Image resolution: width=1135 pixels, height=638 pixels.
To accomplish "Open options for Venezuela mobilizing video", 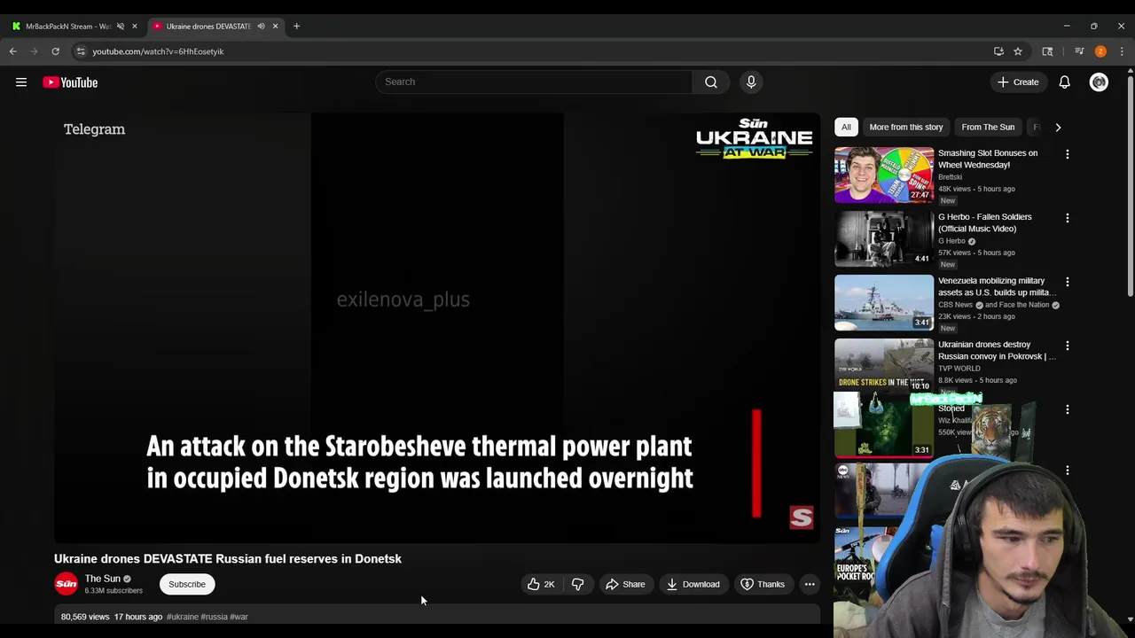I will [x=1068, y=282].
